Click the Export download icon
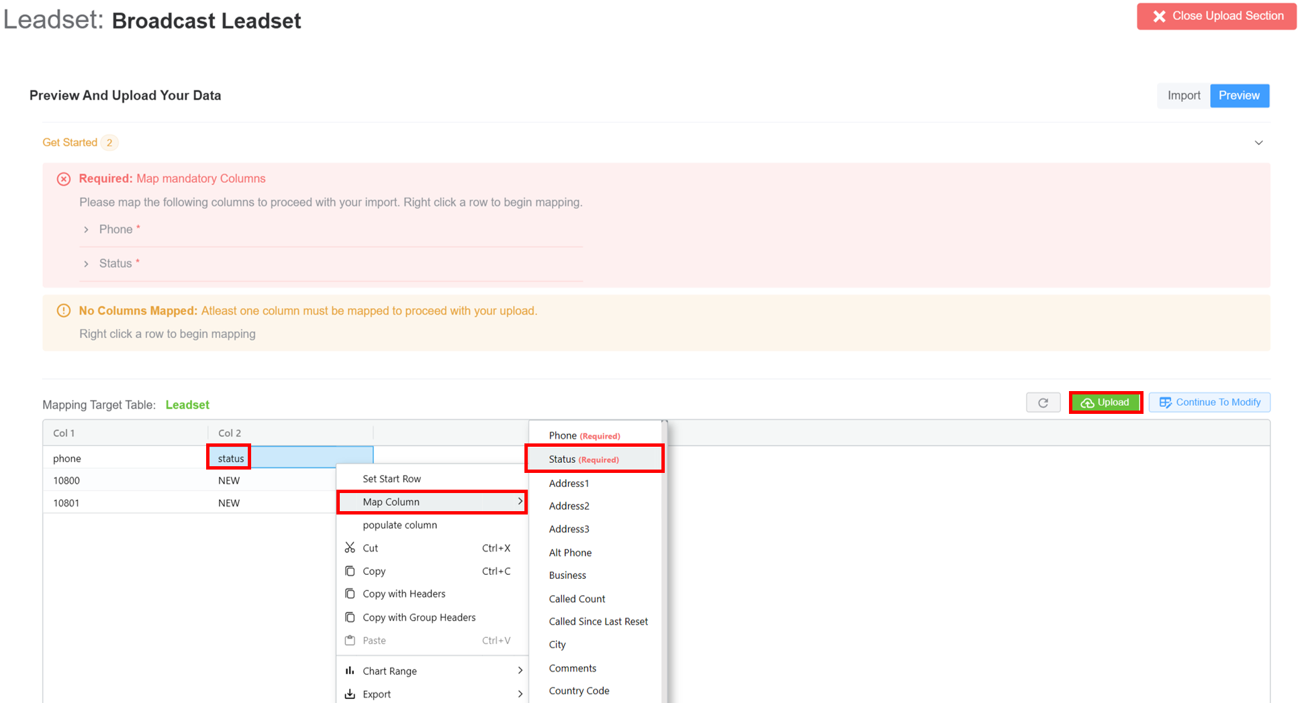 coord(350,694)
